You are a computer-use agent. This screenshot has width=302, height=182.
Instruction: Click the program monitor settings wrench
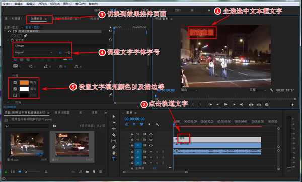272,90
